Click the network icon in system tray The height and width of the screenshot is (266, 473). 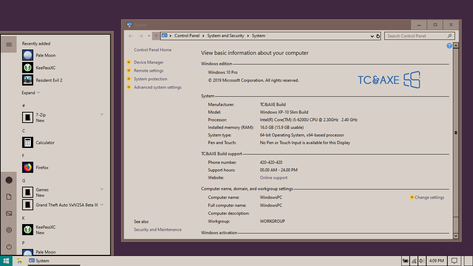click(x=414, y=261)
